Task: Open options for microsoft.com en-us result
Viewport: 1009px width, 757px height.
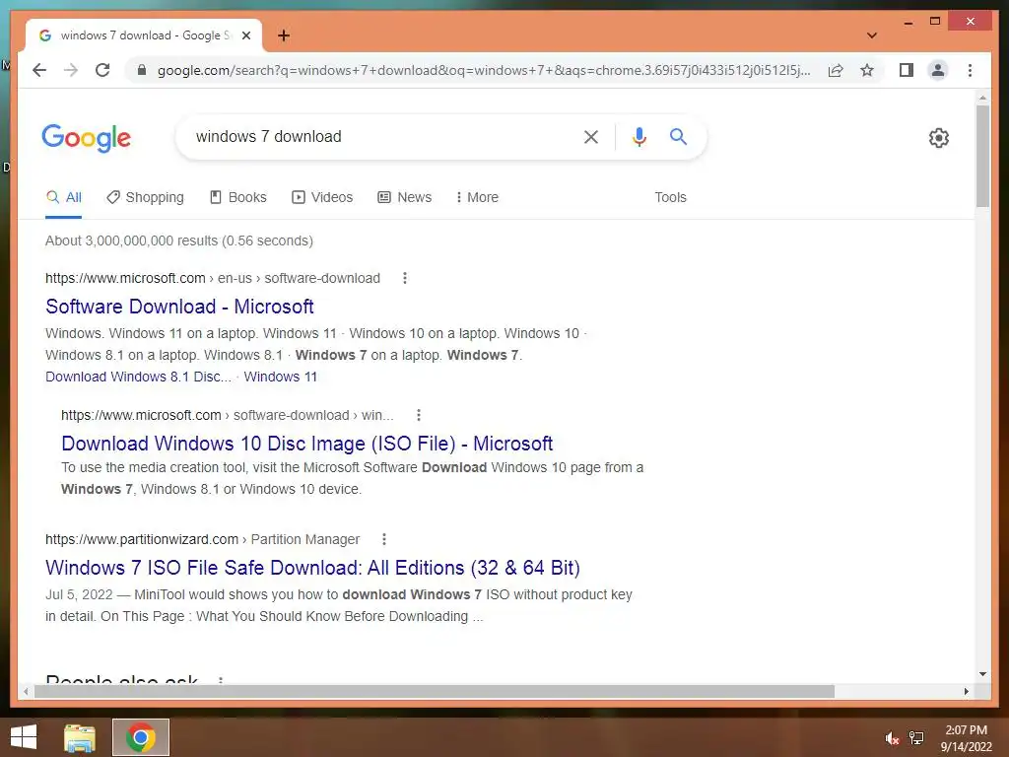Action: click(x=405, y=278)
